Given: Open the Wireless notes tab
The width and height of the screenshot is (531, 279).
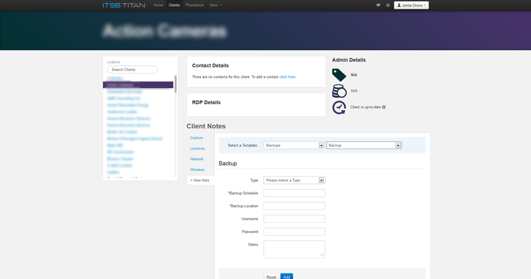Looking at the screenshot, I should coord(198,170).
